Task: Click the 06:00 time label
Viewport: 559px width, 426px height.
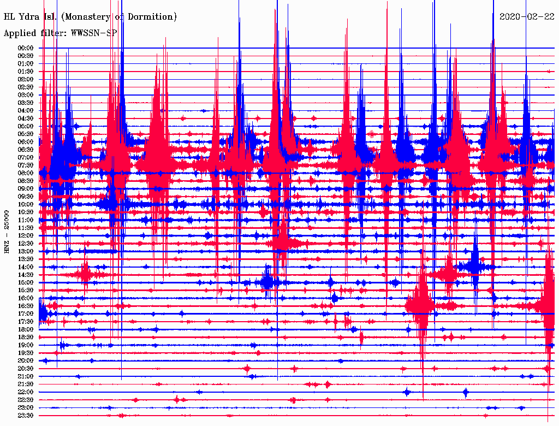Action: 26,142
